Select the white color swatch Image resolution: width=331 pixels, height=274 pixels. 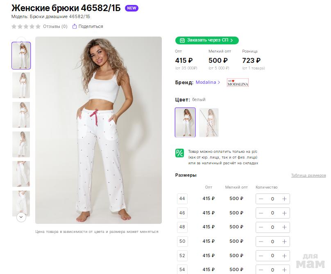[x=185, y=122]
